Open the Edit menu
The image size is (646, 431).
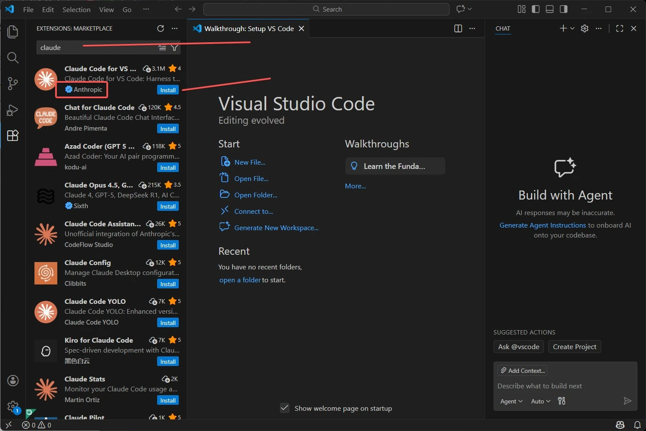tap(48, 9)
